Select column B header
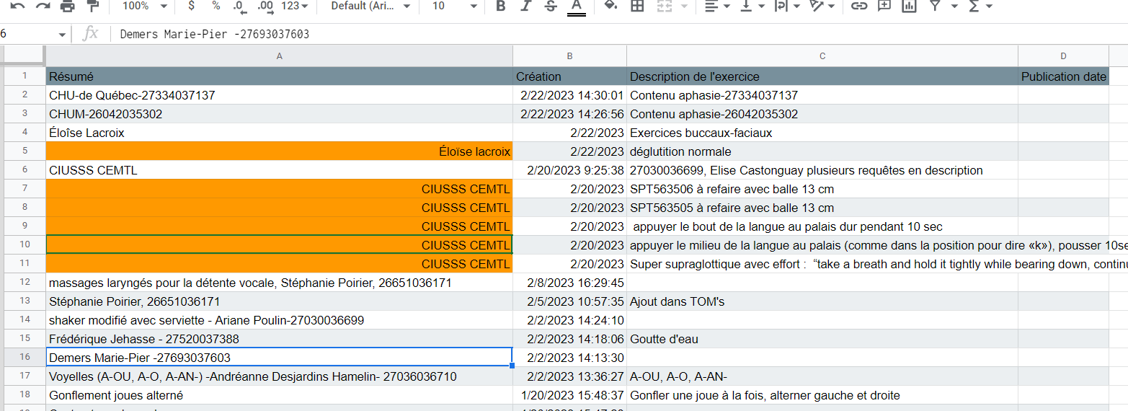The height and width of the screenshot is (411, 1128). pos(569,56)
